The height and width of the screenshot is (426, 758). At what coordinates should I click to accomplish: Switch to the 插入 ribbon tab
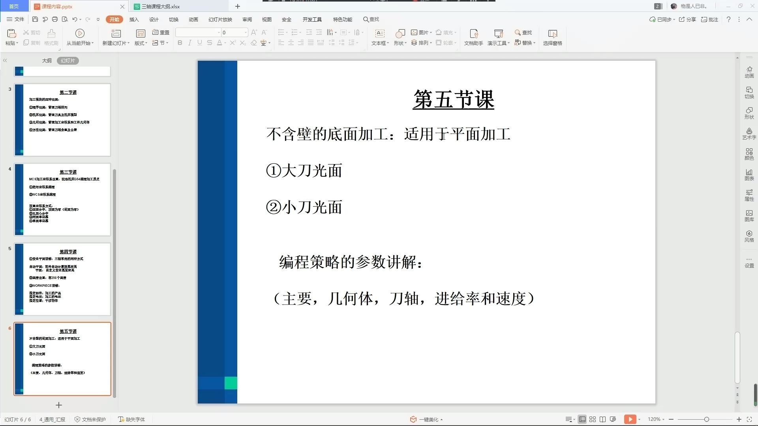click(134, 19)
